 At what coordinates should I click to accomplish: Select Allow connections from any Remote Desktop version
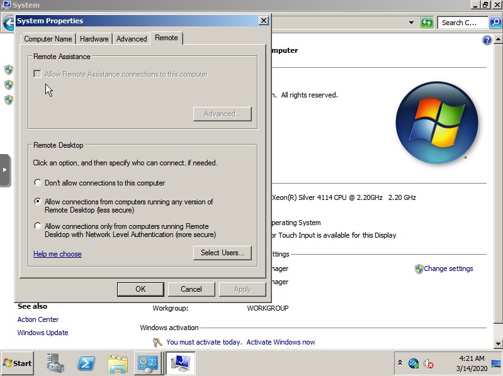(38, 201)
